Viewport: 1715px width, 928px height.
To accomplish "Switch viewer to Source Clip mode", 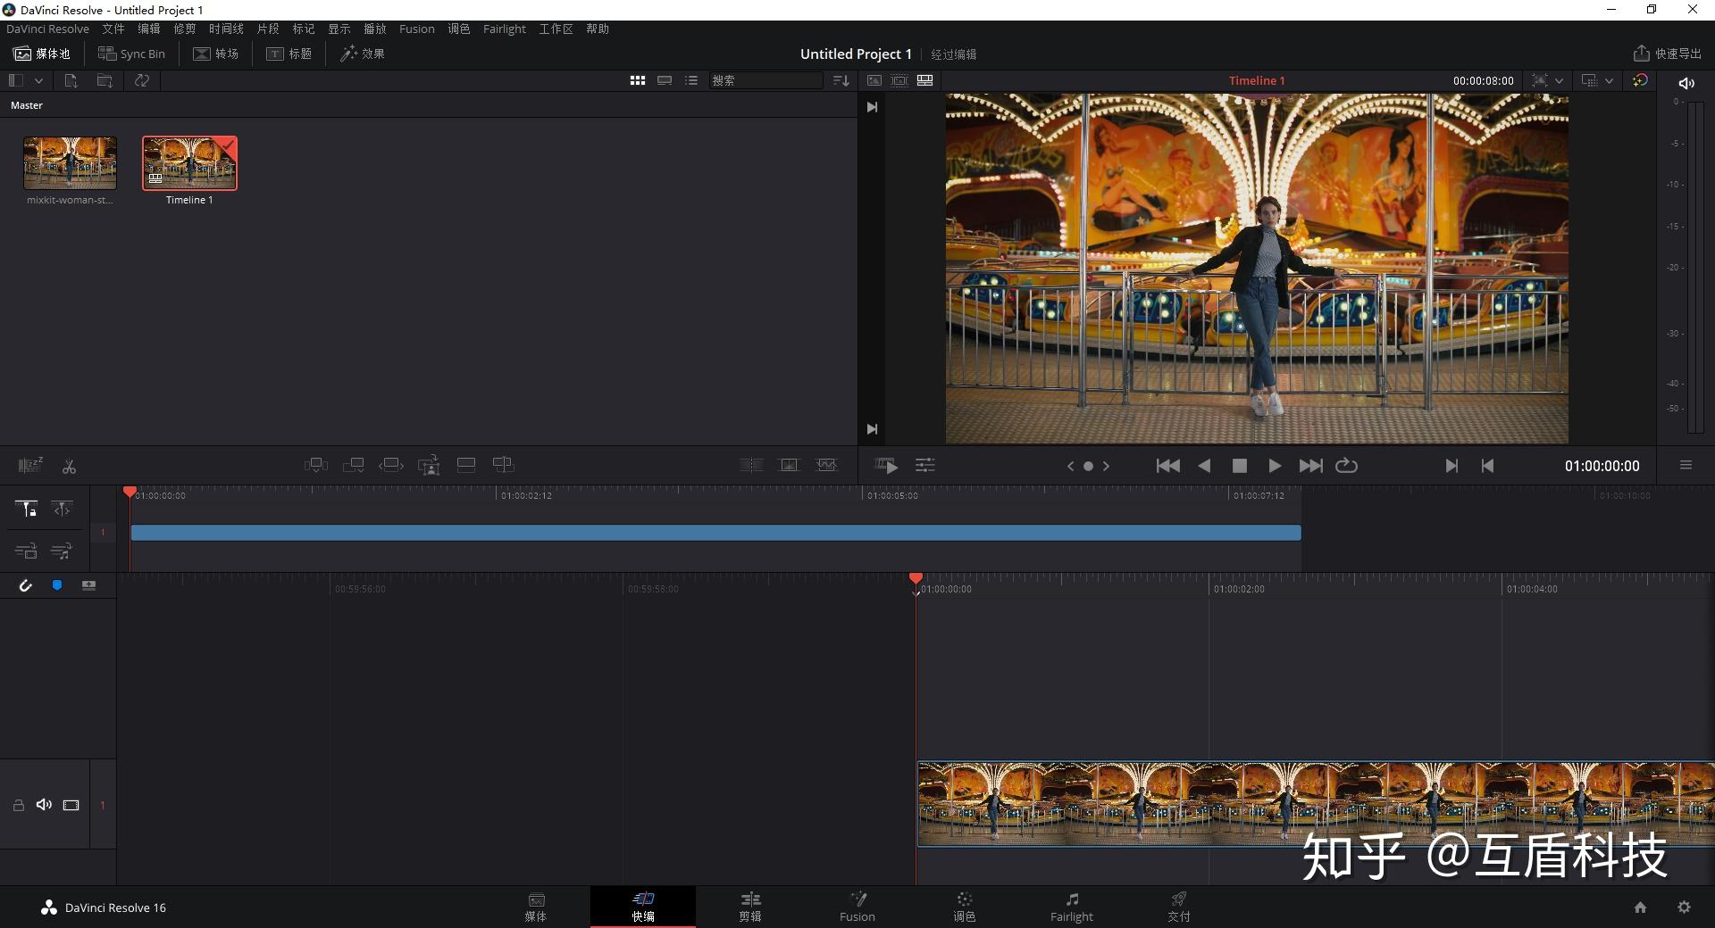I will (874, 80).
